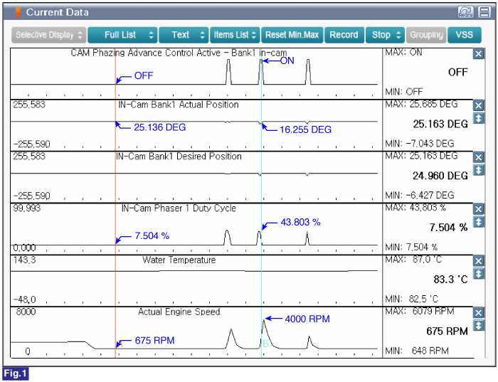The width and height of the screenshot is (498, 382).
Task: Click the current 675 RPM value in side panel
Action: coord(447,331)
